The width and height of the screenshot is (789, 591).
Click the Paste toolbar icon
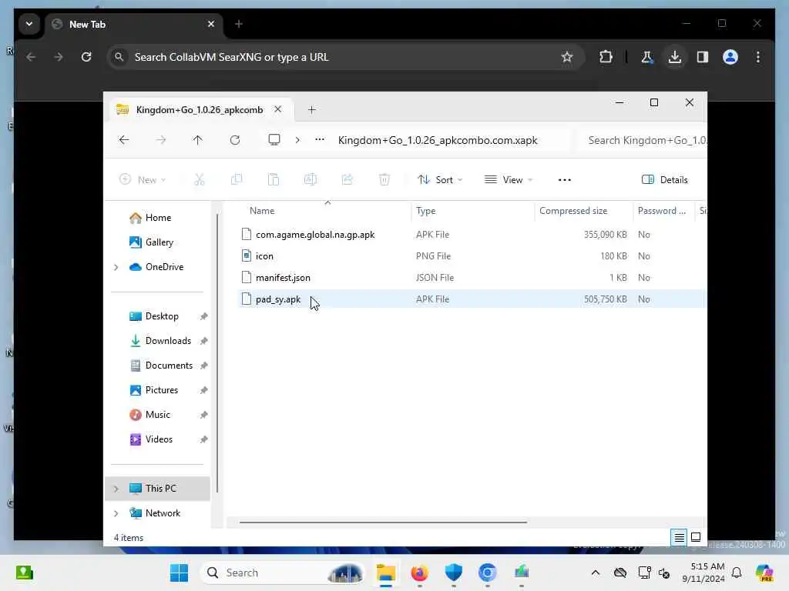point(274,179)
